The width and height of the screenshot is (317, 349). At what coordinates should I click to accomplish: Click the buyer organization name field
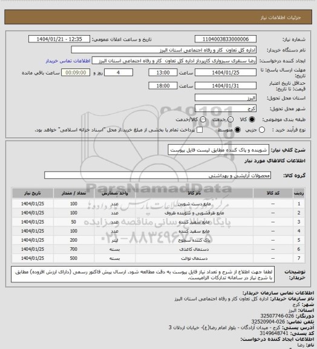tap(163, 50)
